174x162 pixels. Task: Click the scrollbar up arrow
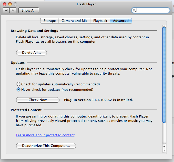point(164,146)
